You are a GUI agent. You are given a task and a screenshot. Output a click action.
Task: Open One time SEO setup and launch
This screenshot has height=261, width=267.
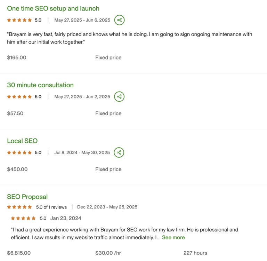pos(53,8)
